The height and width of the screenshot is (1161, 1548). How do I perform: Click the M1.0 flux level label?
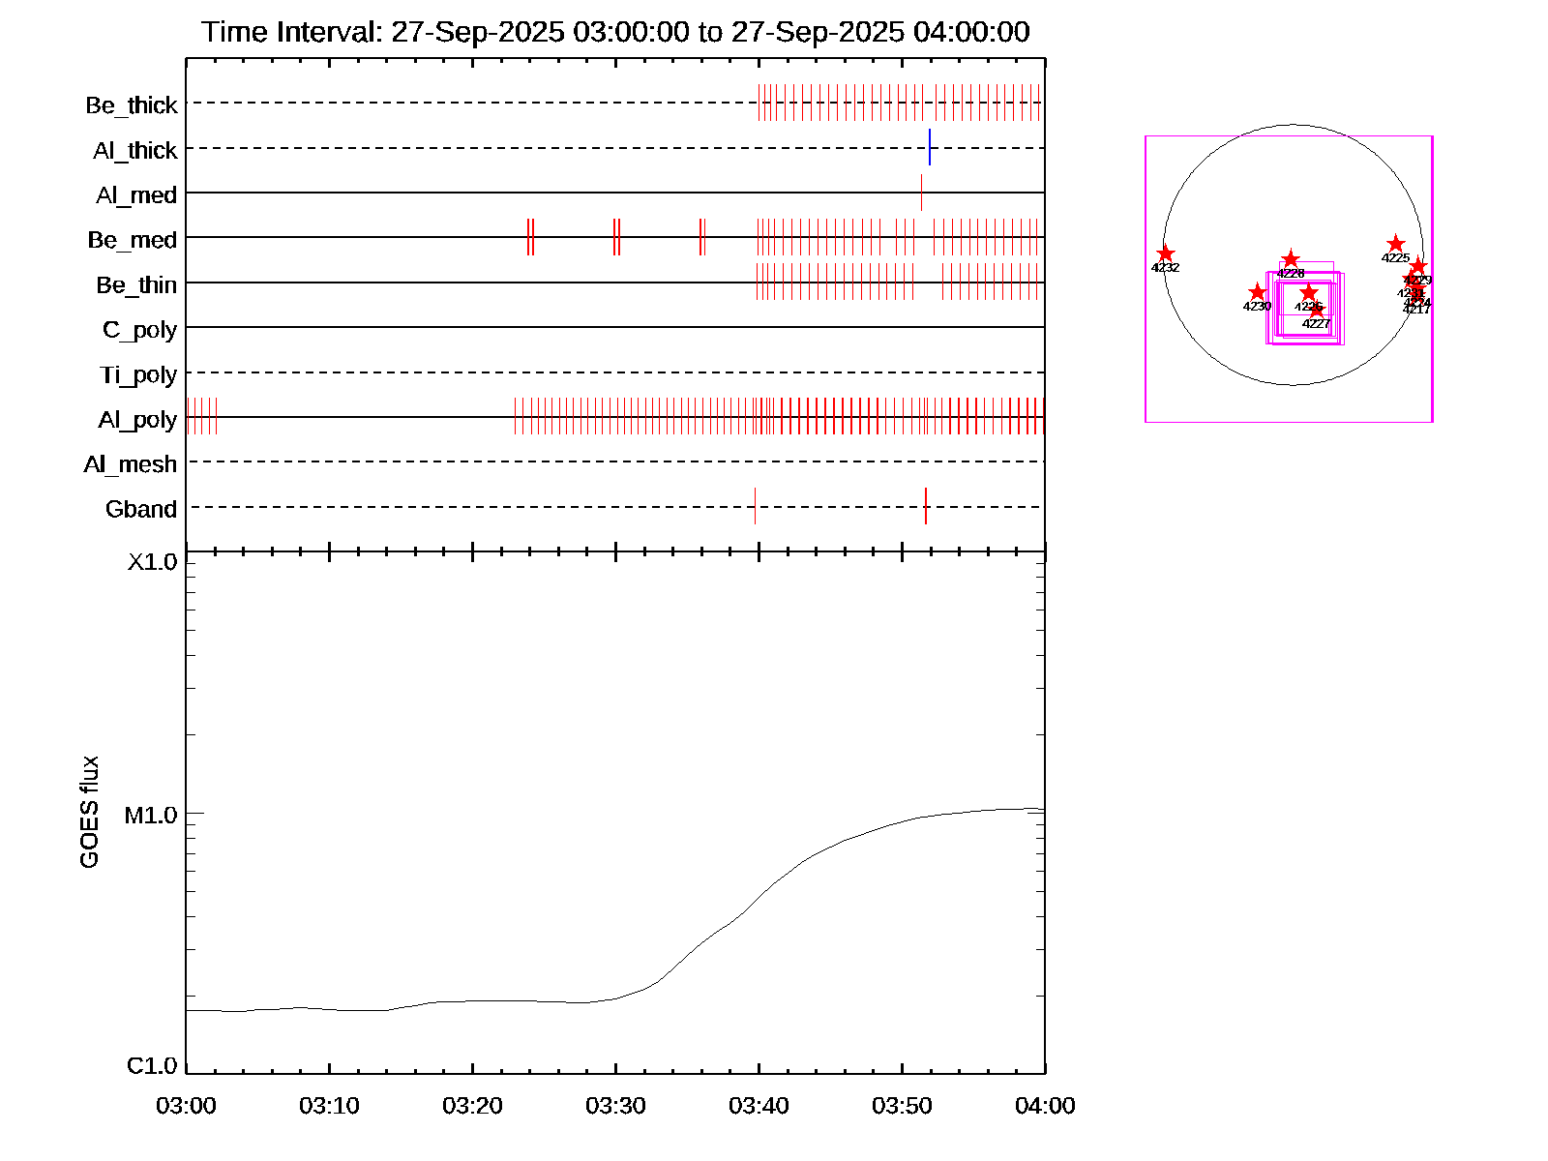coord(151,816)
